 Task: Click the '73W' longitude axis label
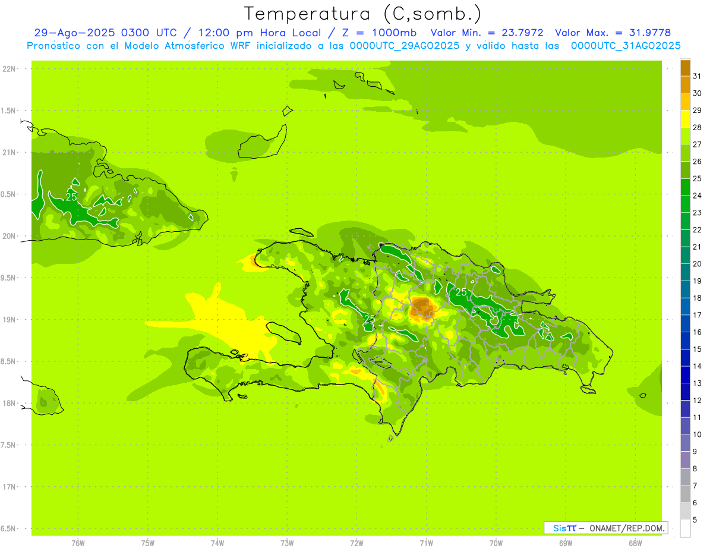287,543
